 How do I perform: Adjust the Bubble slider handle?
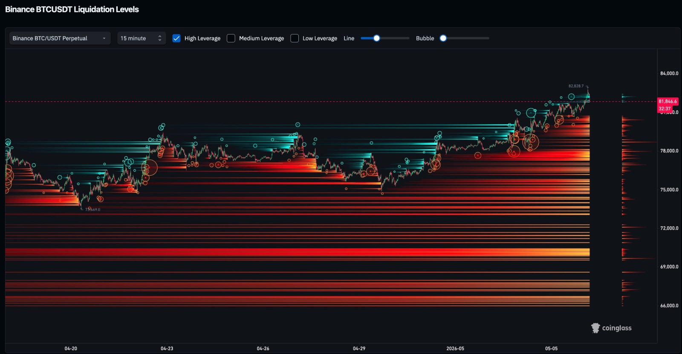pos(443,38)
